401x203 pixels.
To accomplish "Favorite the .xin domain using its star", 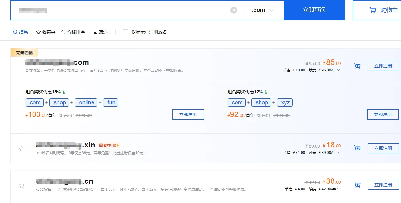I will point(21,149).
